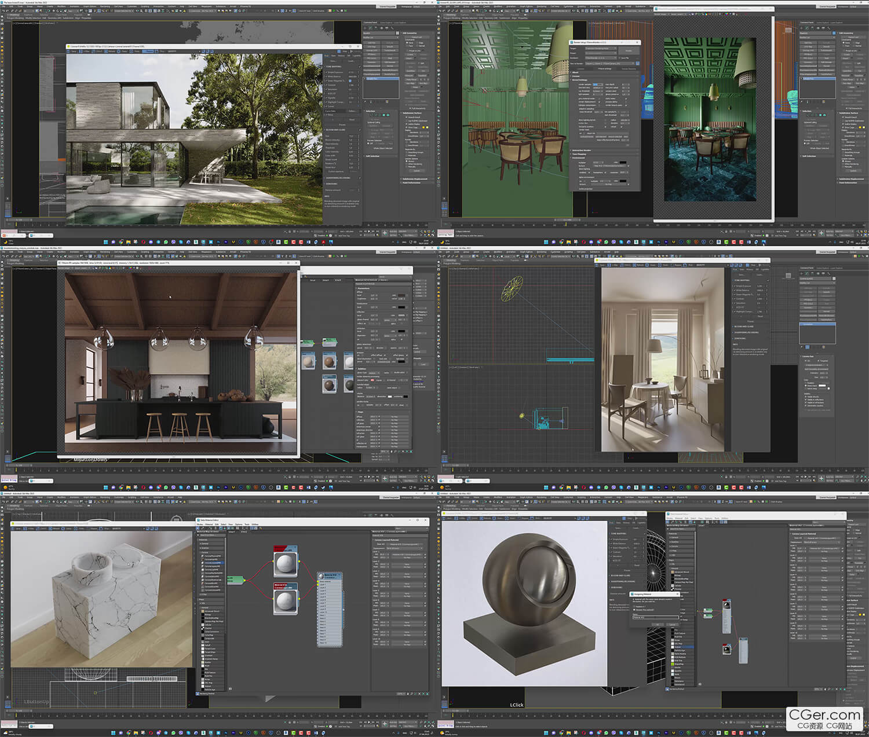The image size is (869, 737).
Task: Collapse Addition rollout in middle-left material editor
Action: pos(363,369)
